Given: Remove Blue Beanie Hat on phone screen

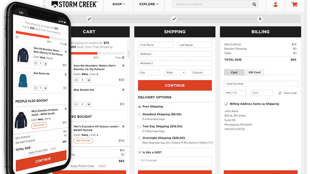Looking at the screenshot, I should pos(66,75).
